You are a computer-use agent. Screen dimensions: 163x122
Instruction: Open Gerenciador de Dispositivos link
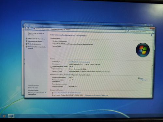point(37,39)
